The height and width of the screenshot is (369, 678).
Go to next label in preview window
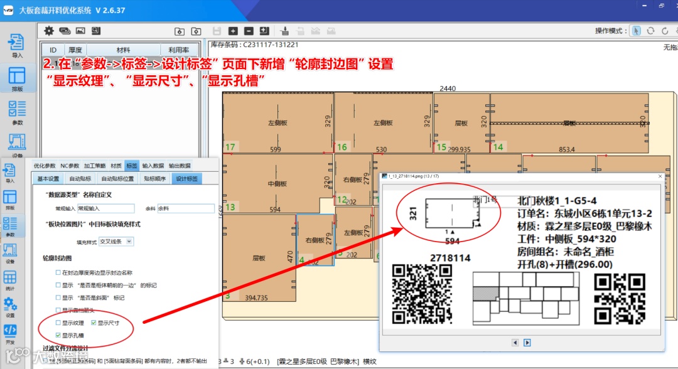click(527, 343)
